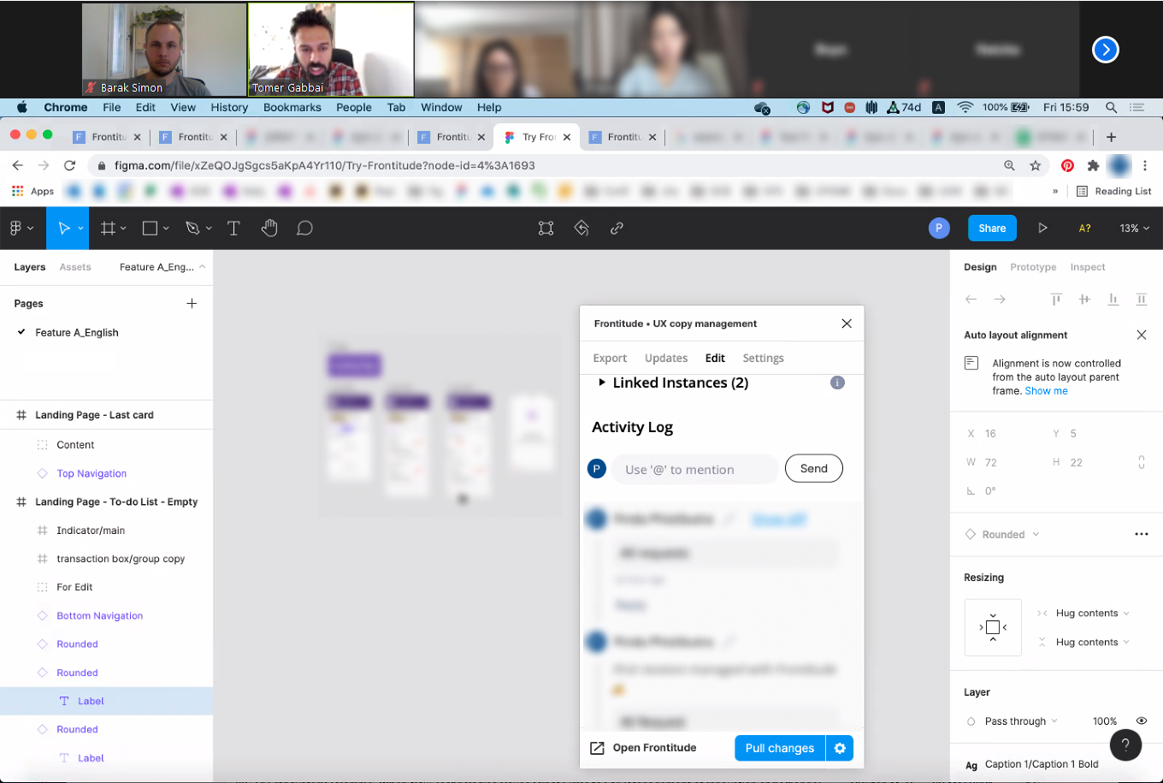Switch to the Updates tab in plugin

tap(666, 358)
